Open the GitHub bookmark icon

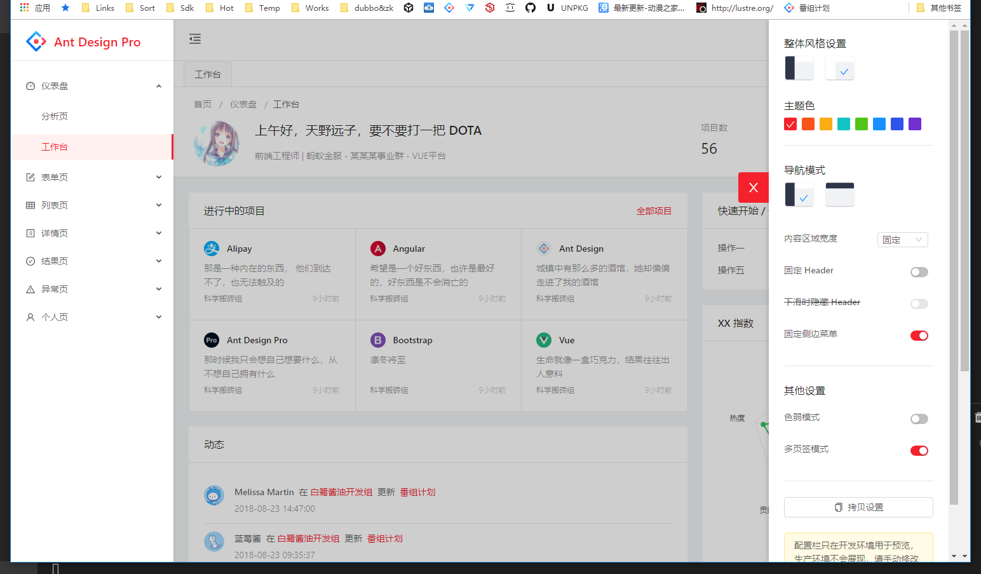pyautogui.click(x=531, y=8)
